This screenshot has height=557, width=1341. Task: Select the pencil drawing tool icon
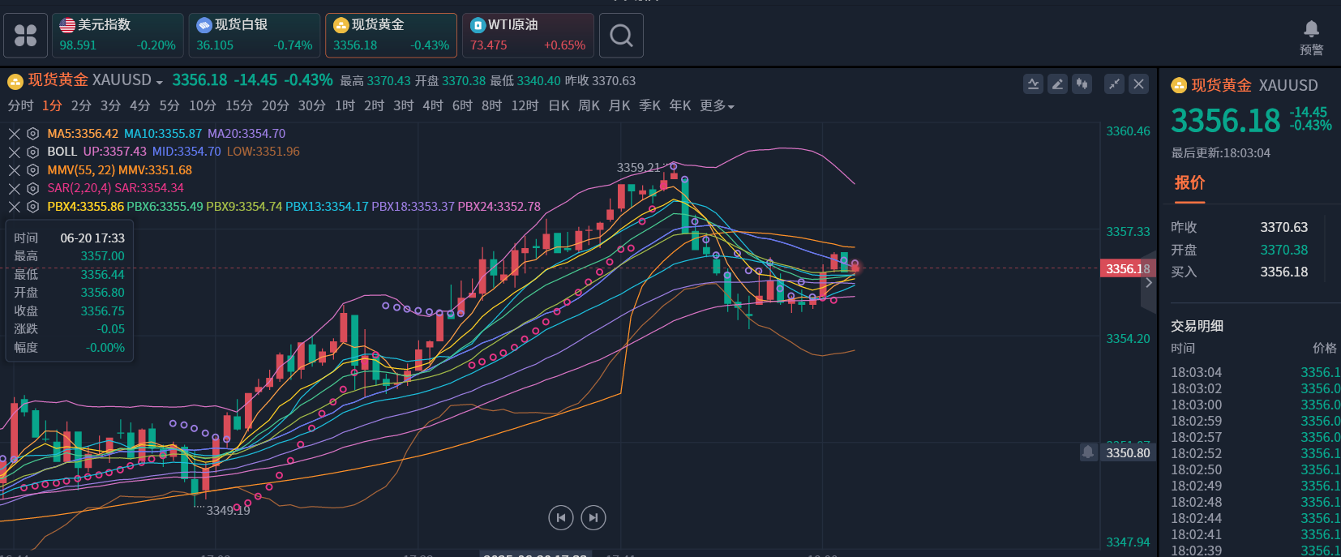pyautogui.click(x=1057, y=84)
